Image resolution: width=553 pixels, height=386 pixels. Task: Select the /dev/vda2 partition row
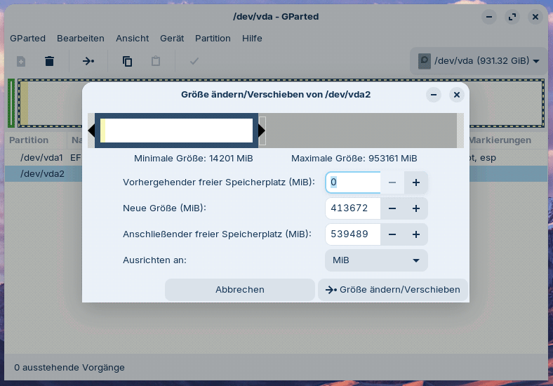coord(276,174)
